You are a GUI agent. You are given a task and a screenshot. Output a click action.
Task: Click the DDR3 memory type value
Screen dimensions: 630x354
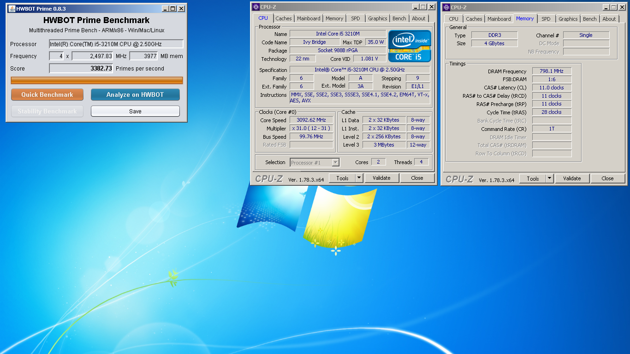[x=494, y=35]
